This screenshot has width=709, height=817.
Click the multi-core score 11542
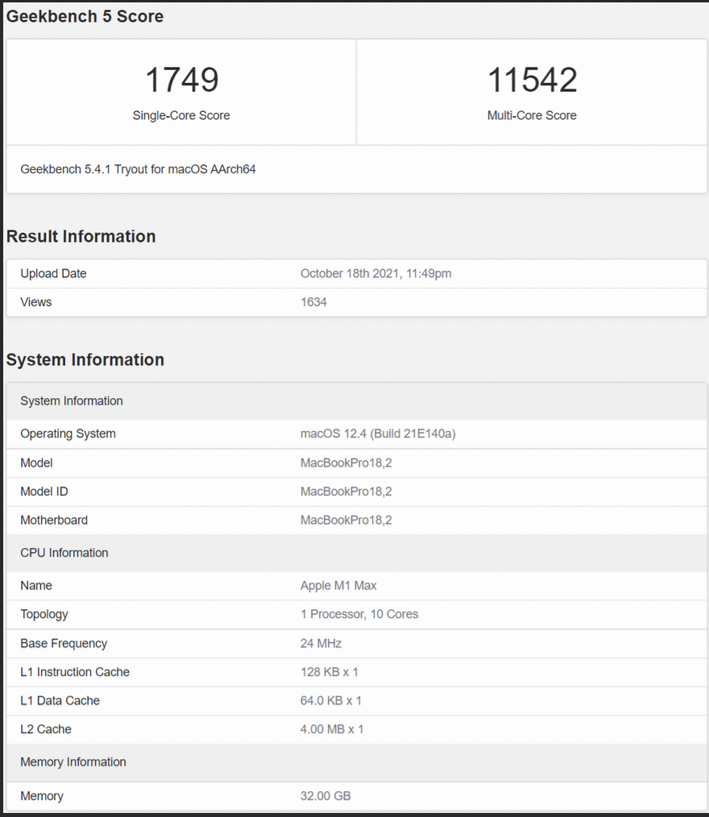point(532,81)
